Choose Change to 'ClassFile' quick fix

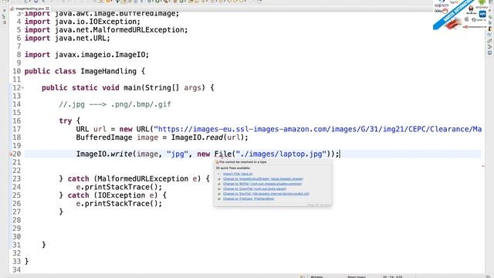coord(255,188)
